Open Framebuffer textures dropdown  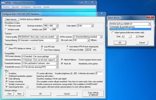click(57, 63)
